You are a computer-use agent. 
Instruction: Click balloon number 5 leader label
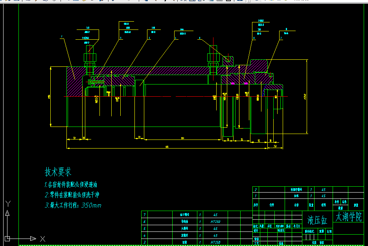pos(149,38)
